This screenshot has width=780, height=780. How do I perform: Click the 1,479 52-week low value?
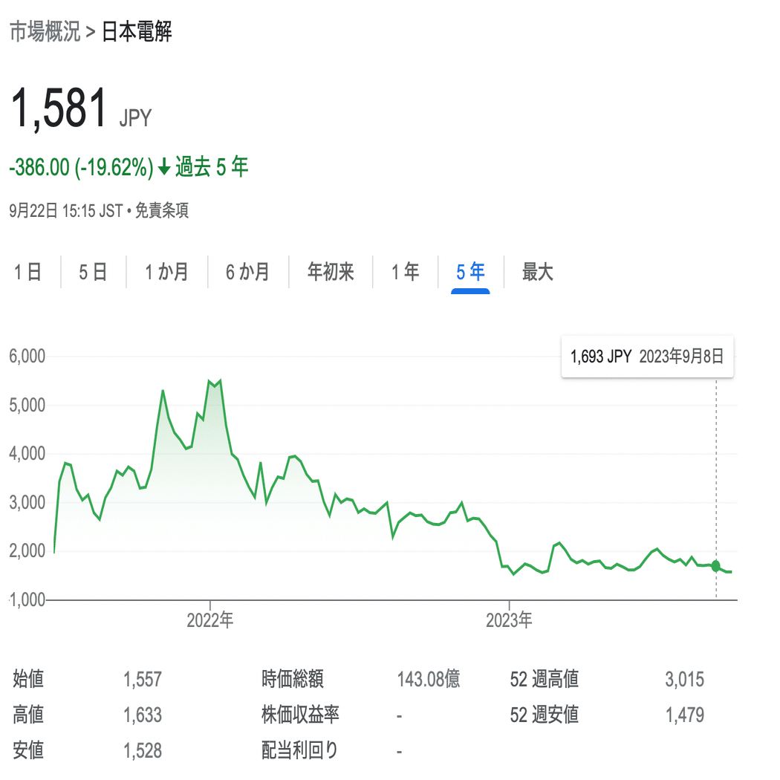[684, 715]
